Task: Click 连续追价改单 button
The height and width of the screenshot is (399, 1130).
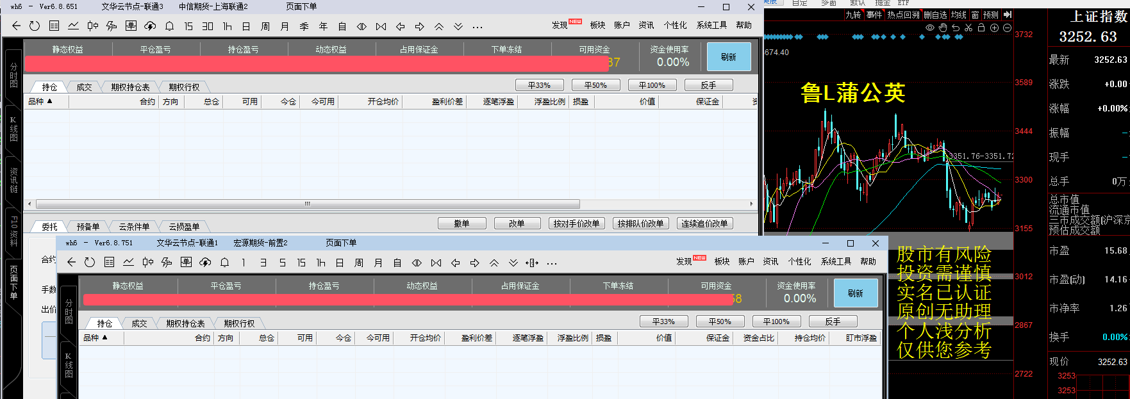Action: point(704,224)
